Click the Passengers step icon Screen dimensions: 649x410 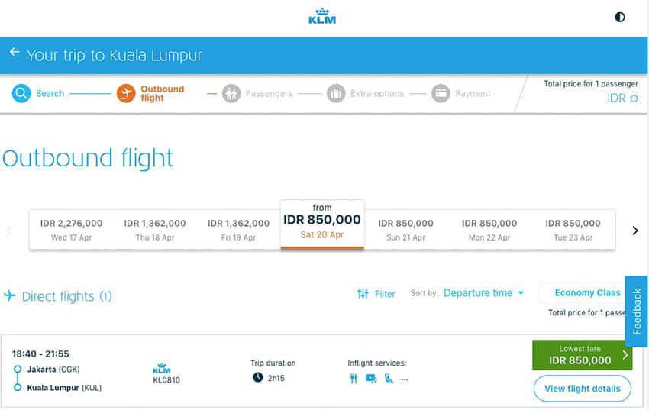point(231,93)
